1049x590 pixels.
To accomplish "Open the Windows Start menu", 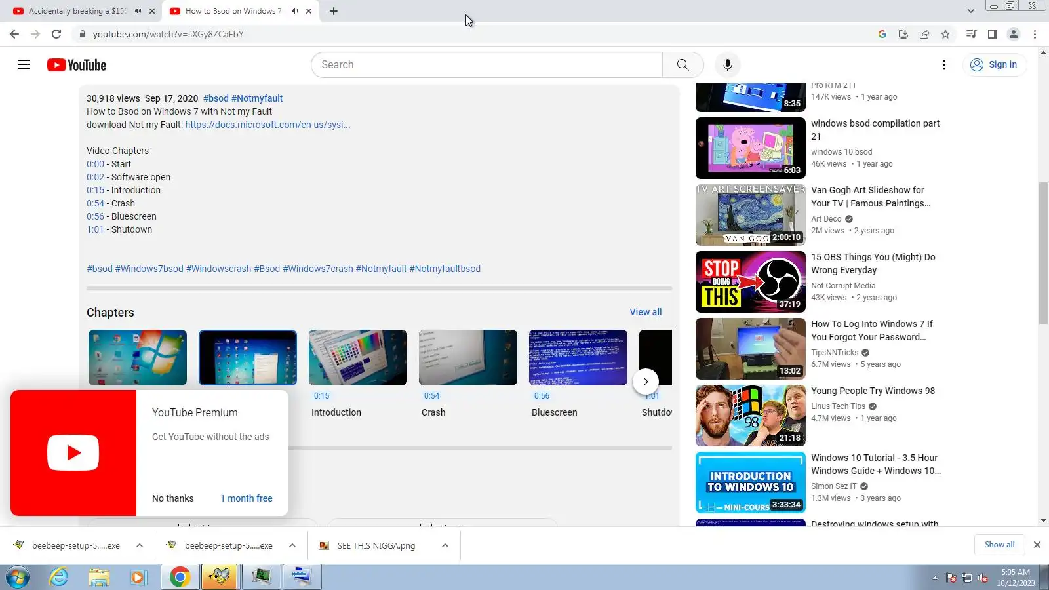I will [x=18, y=578].
